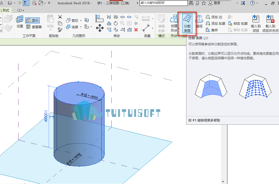The width and height of the screenshot is (279, 184).
Task: Click the Add Edge (添加边) tool
Action: [214, 17]
